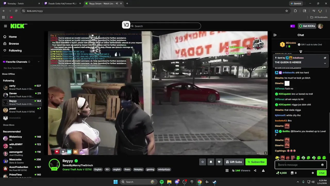Reload the page
The height and width of the screenshot is (186, 330).
click(x=16, y=11)
